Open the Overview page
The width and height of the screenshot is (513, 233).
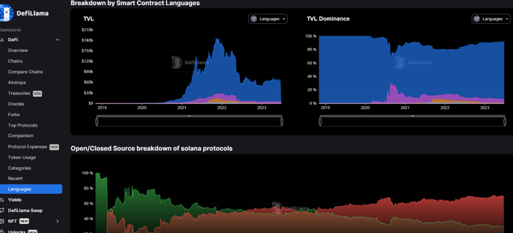[18, 51]
